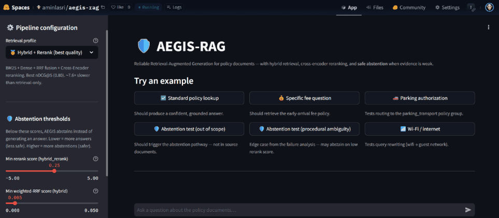Switch to the App tab
499x218 pixels.
coord(349,7)
